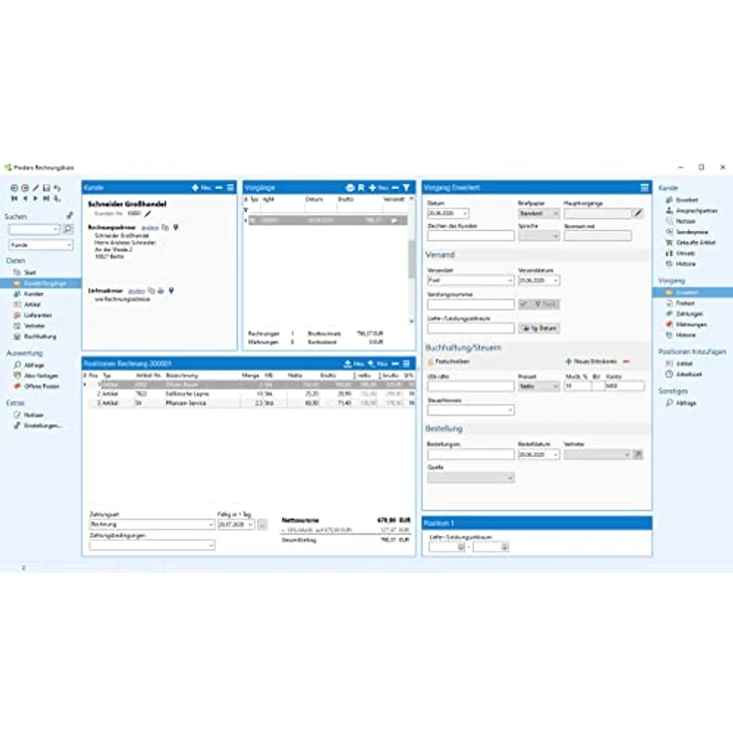Viewport: 733px width, 733px height.
Task: Click the Sendungsnummer input field
Action: [x=470, y=305]
